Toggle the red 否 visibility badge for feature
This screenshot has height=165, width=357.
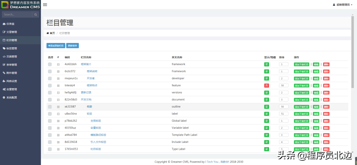tap(267, 86)
